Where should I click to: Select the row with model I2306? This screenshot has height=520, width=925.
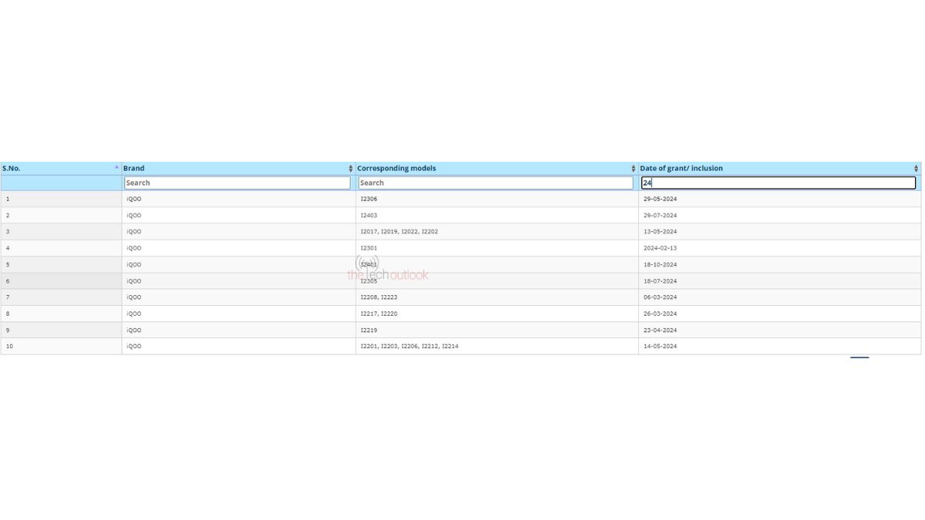(369, 199)
